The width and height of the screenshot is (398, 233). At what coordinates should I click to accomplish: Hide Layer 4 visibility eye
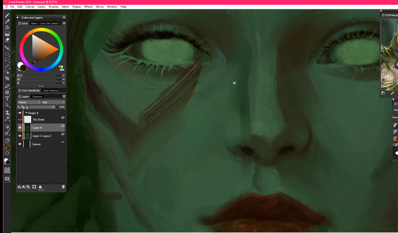[20, 128]
